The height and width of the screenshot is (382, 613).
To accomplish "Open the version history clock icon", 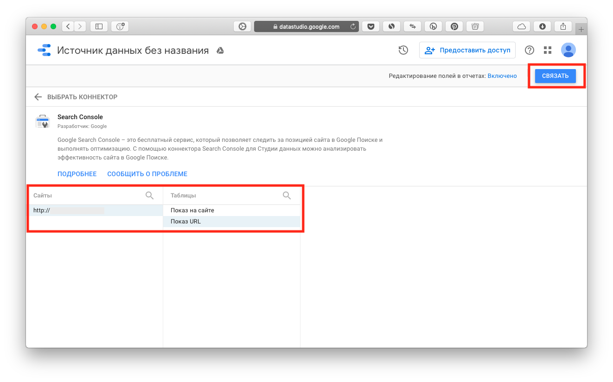I will [403, 50].
